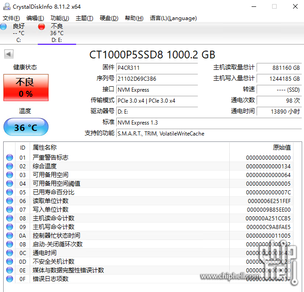Click status orb of attribute 0B 启动-关闭循环次数
The image size is (304, 292).
coord(10,244)
